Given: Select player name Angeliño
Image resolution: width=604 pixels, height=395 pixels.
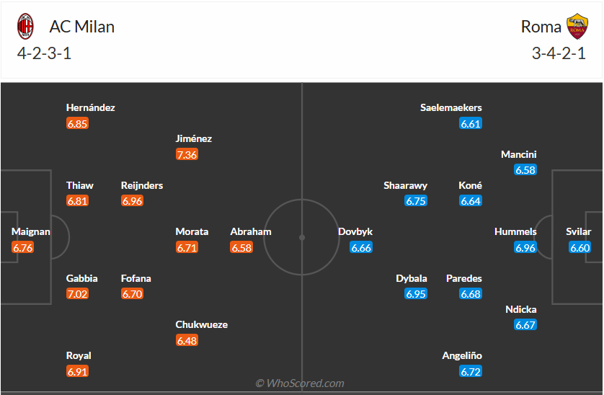Looking at the screenshot, I should tap(462, 355).
